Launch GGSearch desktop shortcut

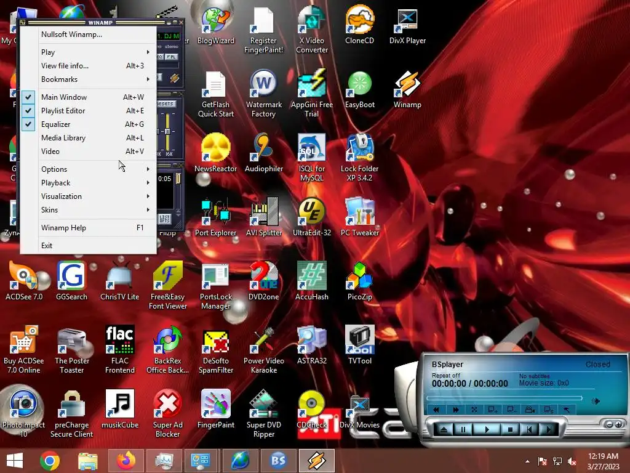[71, 282]
